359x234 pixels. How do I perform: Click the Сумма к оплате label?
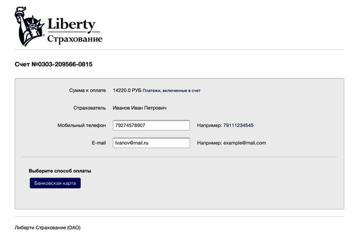(88, 90)
